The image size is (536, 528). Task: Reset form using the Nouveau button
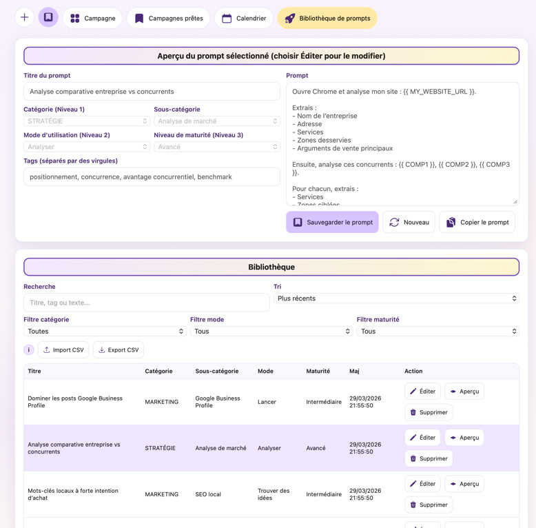point(409,223)
